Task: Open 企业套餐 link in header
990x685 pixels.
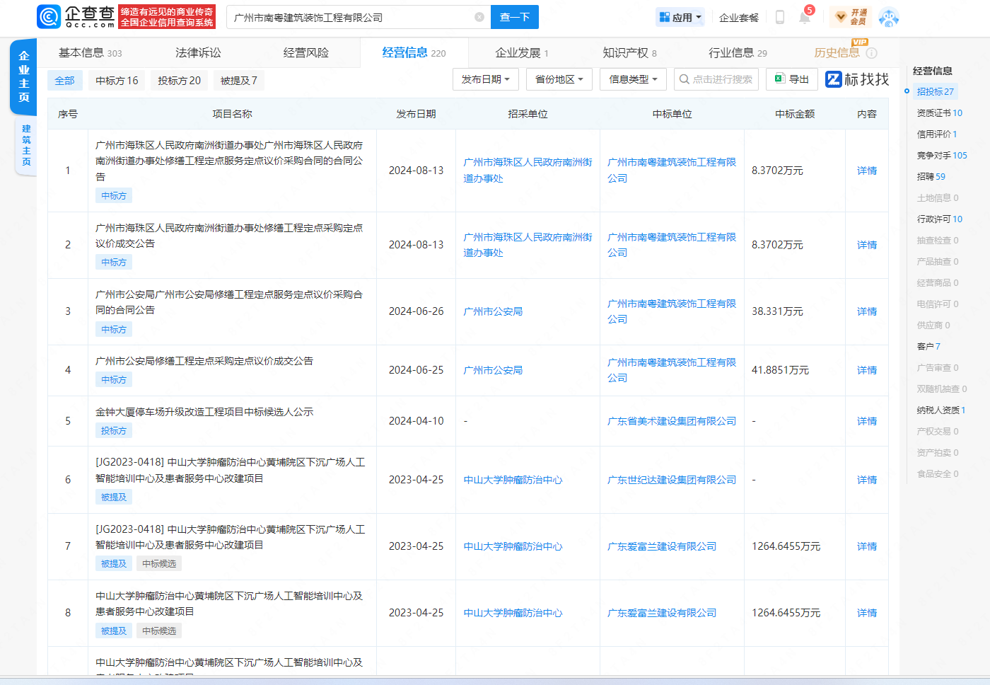Action: [739, 18]
